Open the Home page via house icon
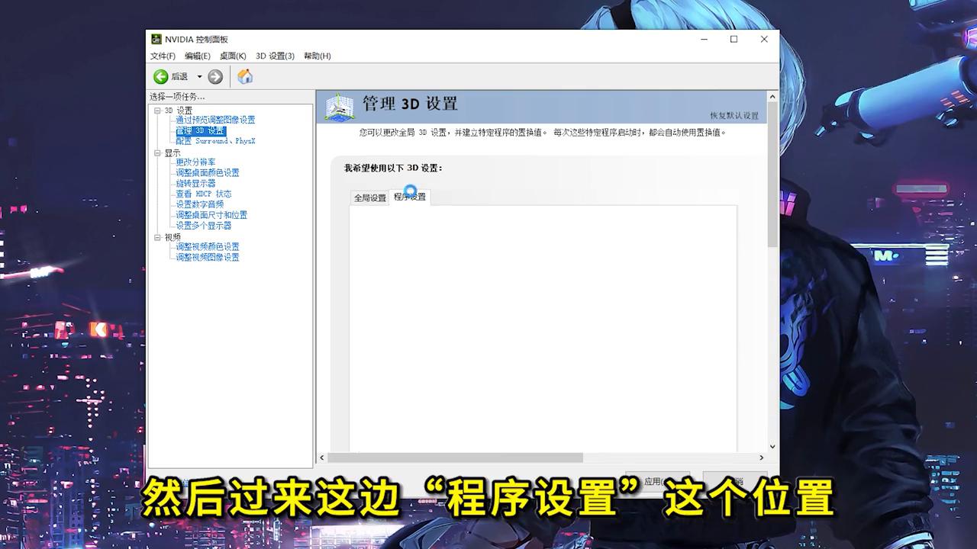 (x=243, y=76)
